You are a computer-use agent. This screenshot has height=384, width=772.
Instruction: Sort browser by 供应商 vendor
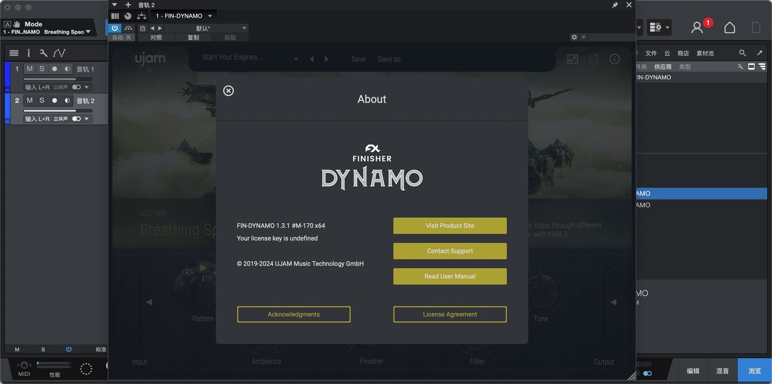pyautogui.click(x=663, y=67)
